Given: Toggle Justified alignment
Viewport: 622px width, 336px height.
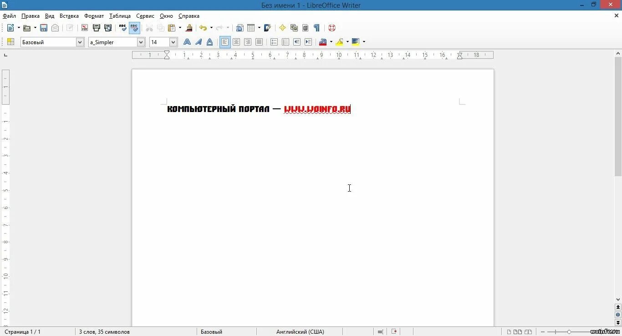Looking at the screenshot, I should click(x=259, y=42).
